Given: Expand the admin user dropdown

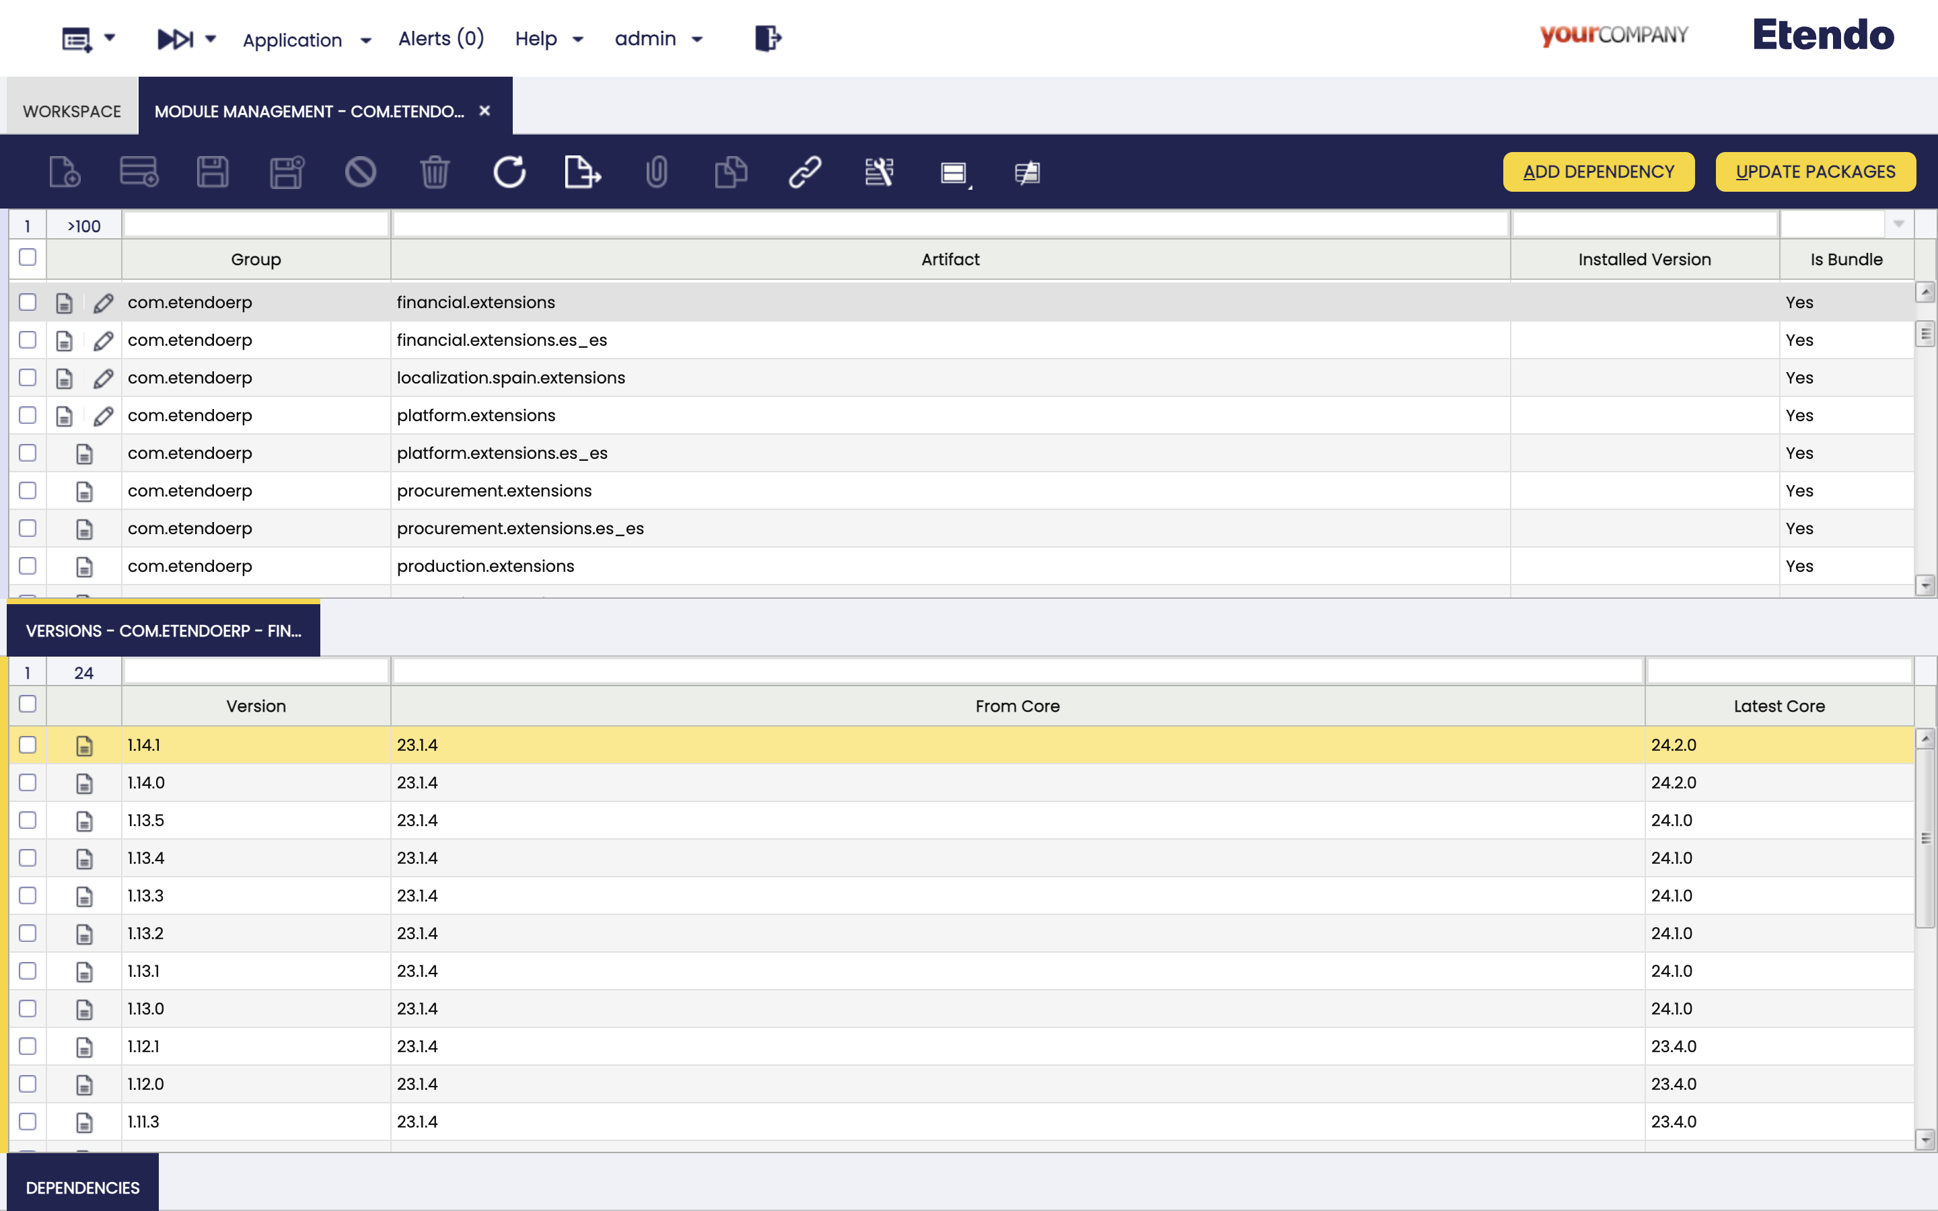Looking at the screenshot, I should click(658, 38).
